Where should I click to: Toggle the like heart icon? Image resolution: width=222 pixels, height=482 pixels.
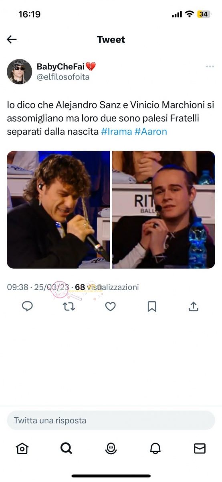tap(110, 306)
